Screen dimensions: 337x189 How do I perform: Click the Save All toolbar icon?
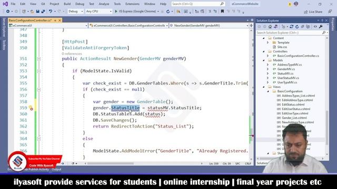[x=43, y=12]
